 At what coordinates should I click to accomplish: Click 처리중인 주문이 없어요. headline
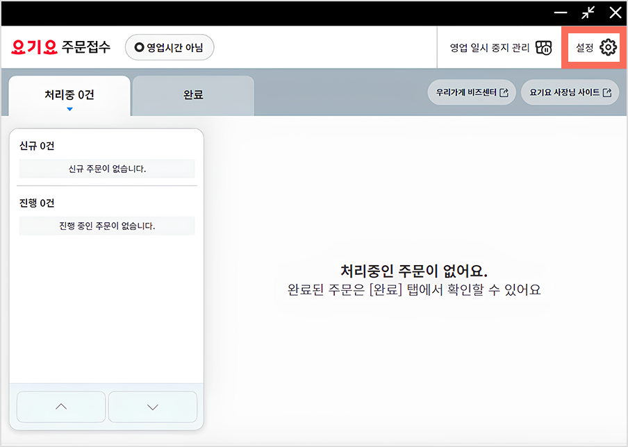click(x=414, y=271)
